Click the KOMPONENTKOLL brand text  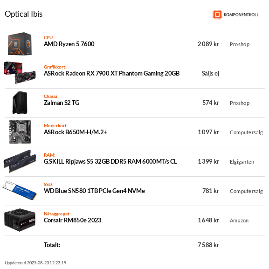(x=241, y=15)
